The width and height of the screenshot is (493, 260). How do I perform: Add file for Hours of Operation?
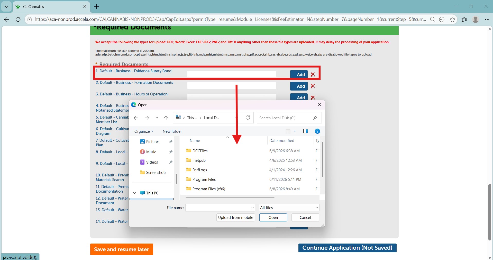coord(299,97)
